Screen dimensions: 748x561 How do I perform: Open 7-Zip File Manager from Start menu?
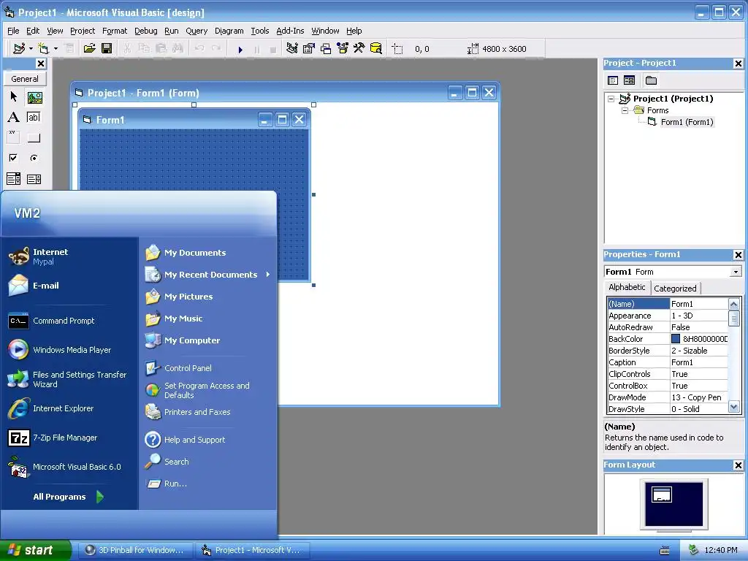coord(65,438)
